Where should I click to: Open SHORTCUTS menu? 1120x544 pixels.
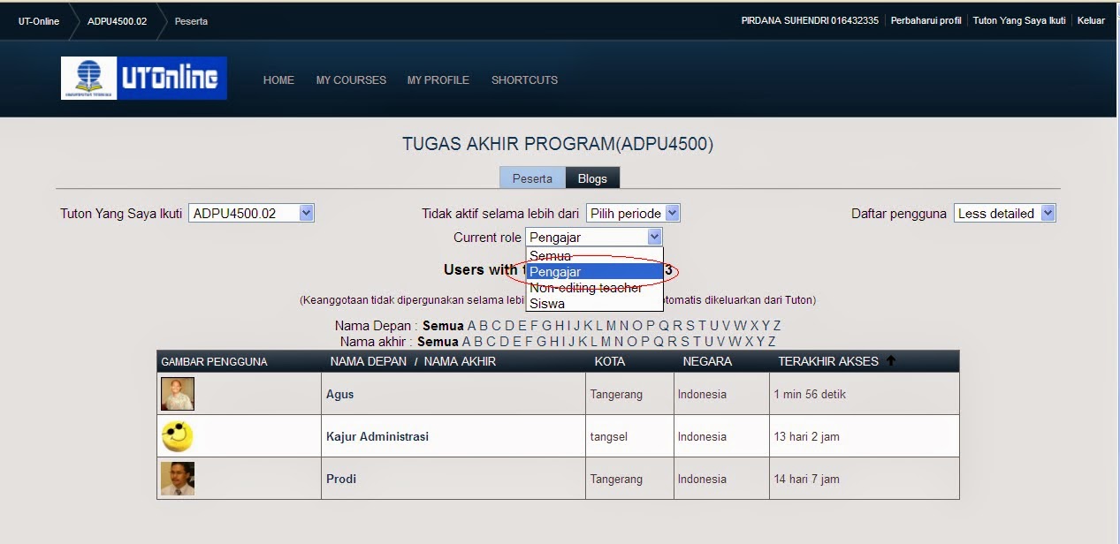point(524,80)
